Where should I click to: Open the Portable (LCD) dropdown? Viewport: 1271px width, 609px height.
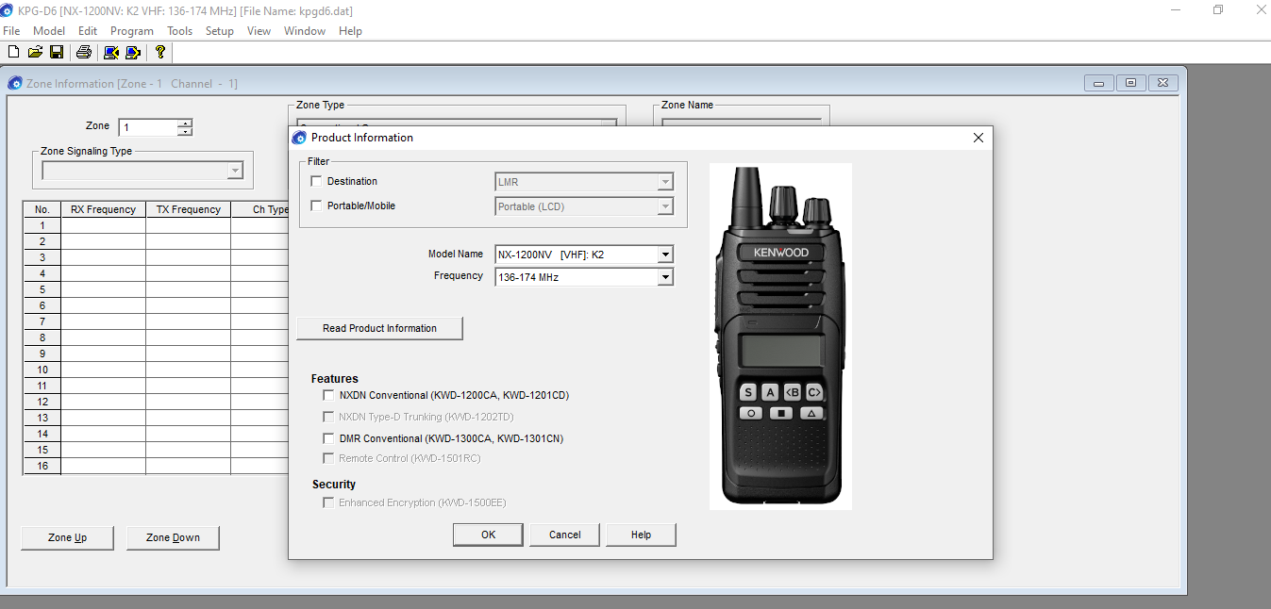[665, 206]
